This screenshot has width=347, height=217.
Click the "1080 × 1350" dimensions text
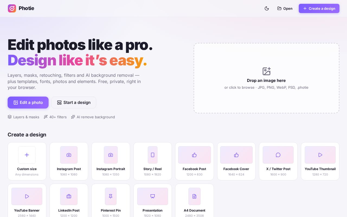111,174
